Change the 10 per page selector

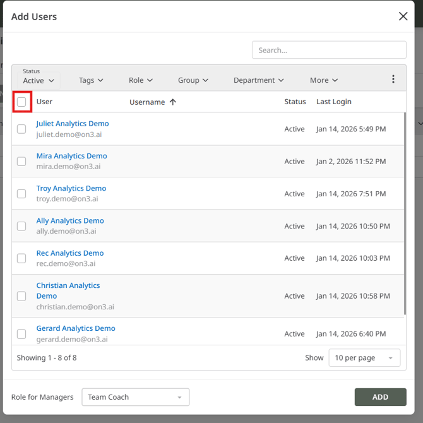click(x=364, y=358)
